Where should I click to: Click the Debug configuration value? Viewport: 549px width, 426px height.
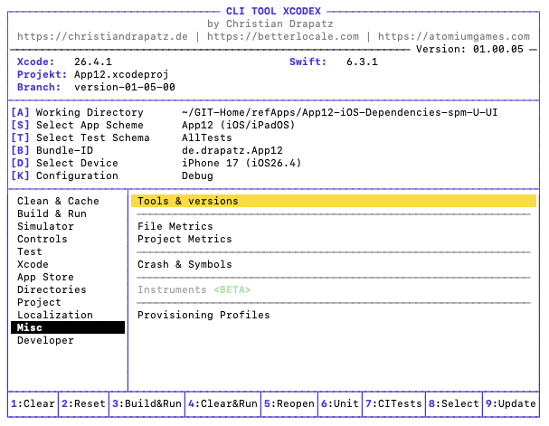pyautogui.click(x=197, y=175)
